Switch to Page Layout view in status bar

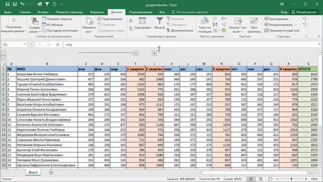point(260,179)
